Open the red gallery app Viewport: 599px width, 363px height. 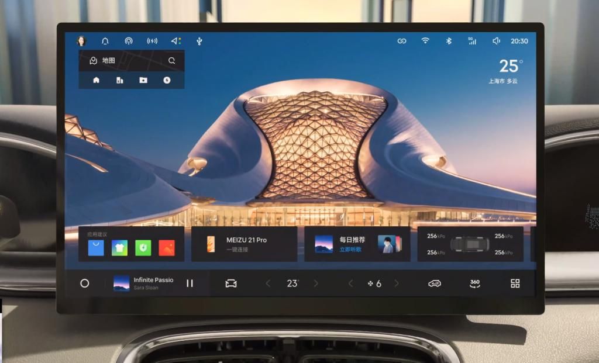[x=167, y=248]
